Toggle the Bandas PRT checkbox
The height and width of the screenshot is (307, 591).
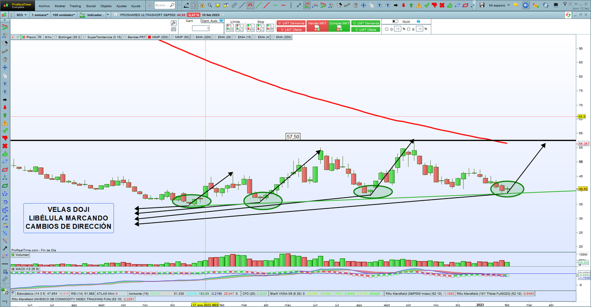(x=125, y=37)
